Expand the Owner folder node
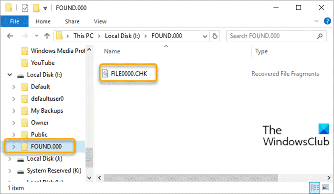This screenshot has height=194, width=334. click(x=14, y=123)
